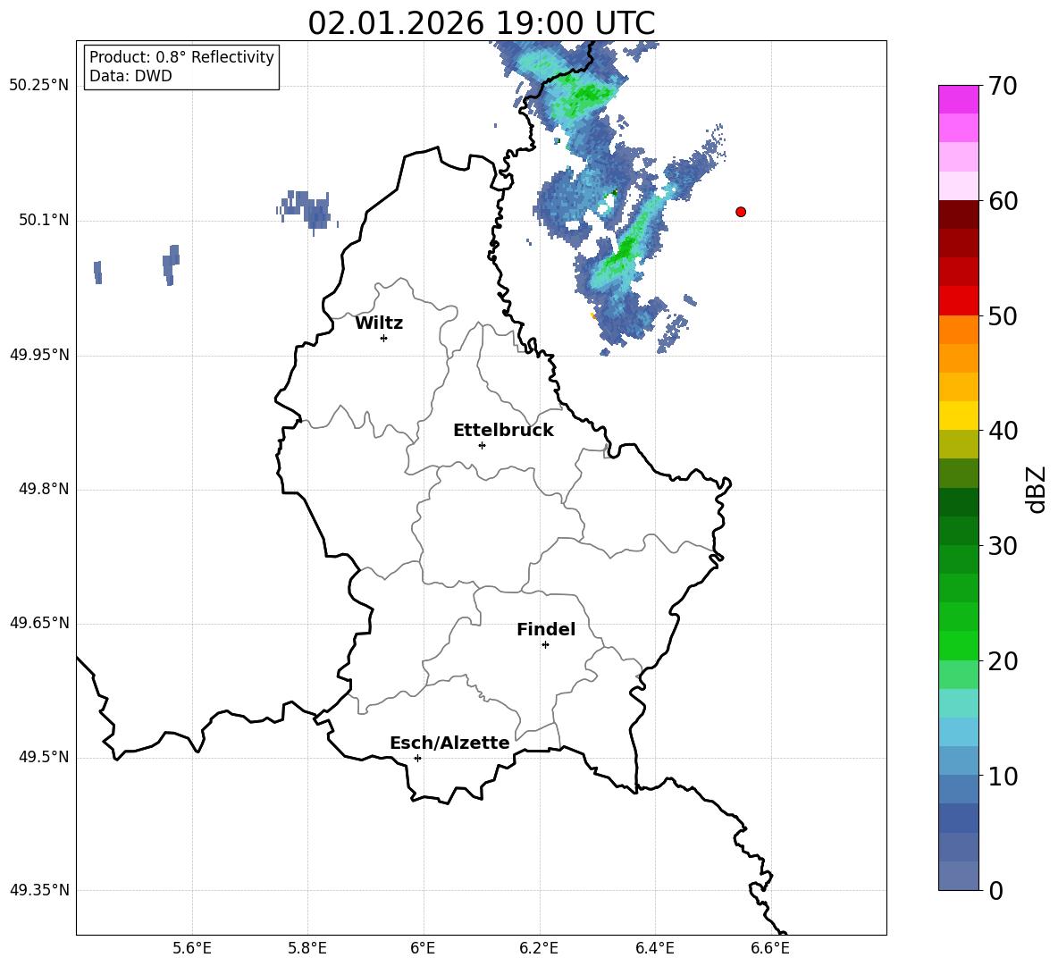The width and height of the screenshot is (1058, 966).
Task: Click the 49.35°N latitude tick label
Action: 39,890
